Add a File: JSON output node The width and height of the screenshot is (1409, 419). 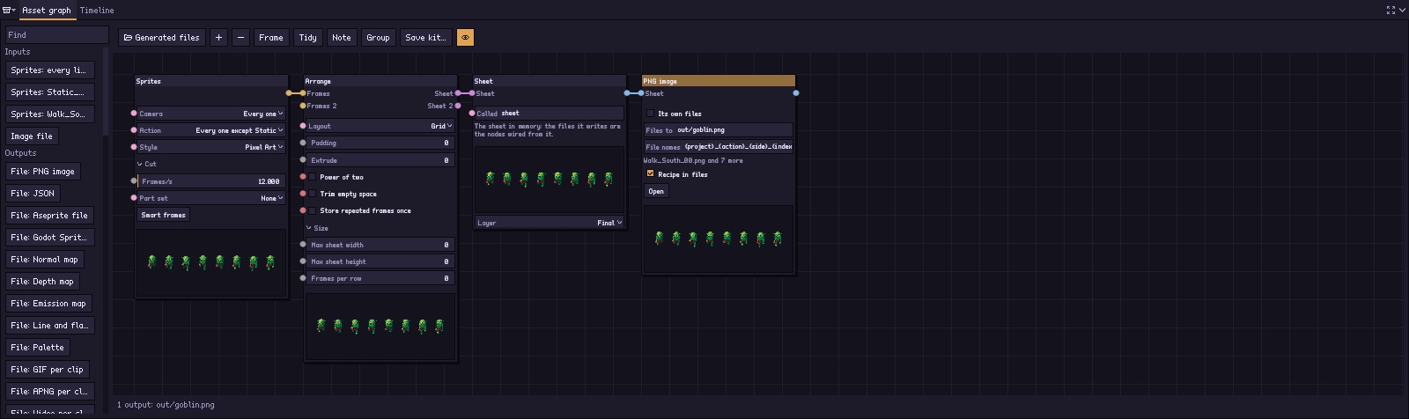coord(33,193)
